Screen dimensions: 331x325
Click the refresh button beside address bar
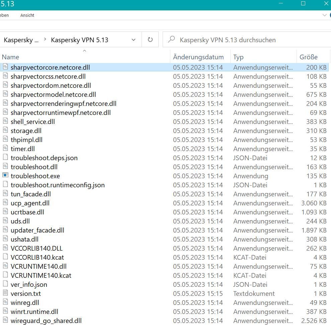click(x=150, y=40)
